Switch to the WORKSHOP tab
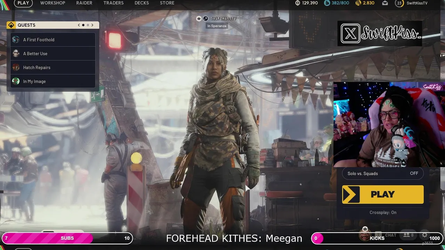 tap(52, 3)
